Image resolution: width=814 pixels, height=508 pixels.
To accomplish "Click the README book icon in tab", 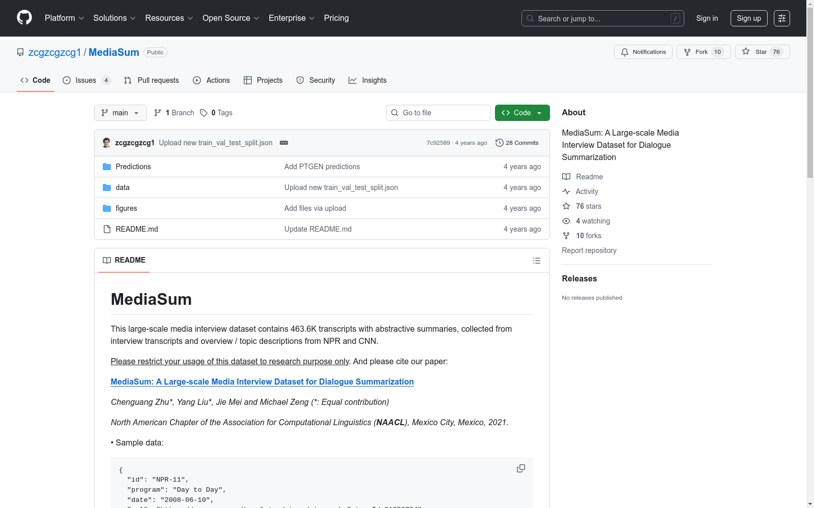I will tap(107, 260).
